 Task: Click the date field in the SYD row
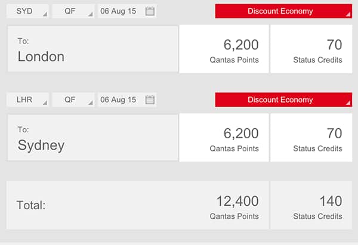[x=119, y=11]
